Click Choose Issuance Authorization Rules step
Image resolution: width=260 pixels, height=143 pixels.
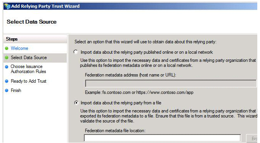coord(28,69)
